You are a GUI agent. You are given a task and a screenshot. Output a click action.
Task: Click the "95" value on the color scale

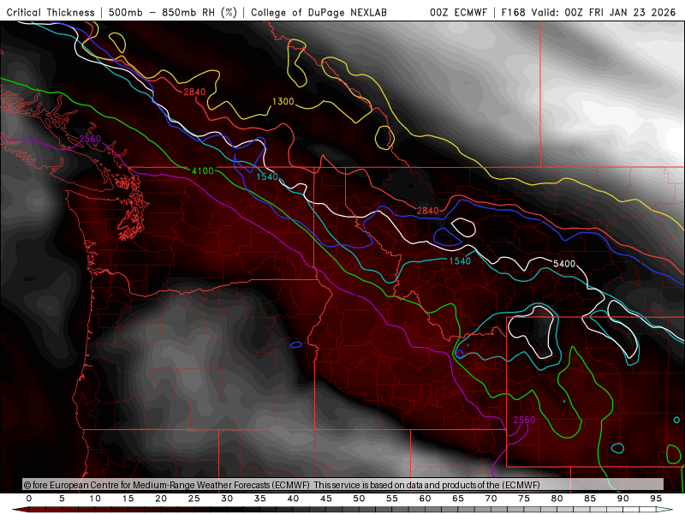coord(656,499)
